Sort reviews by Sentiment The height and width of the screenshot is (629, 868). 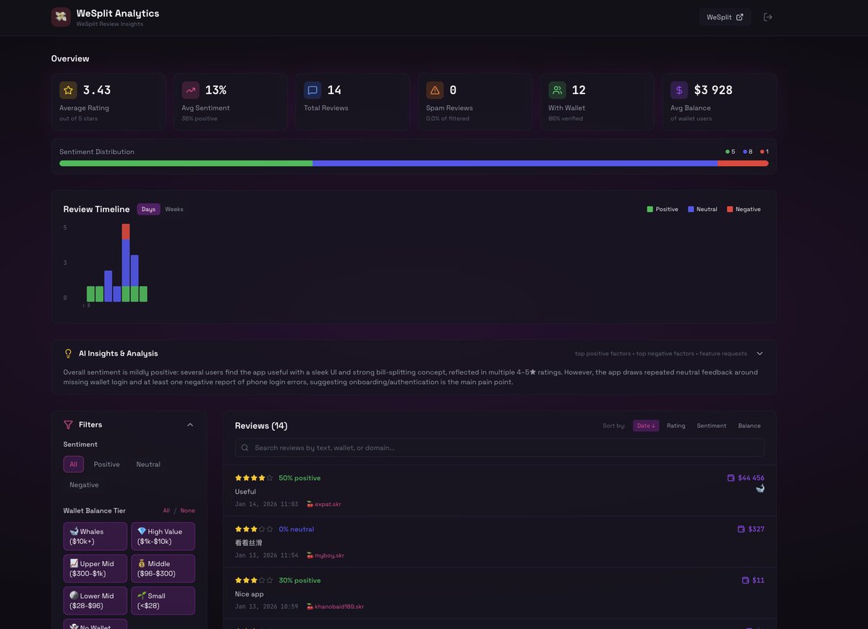point(712,426)
